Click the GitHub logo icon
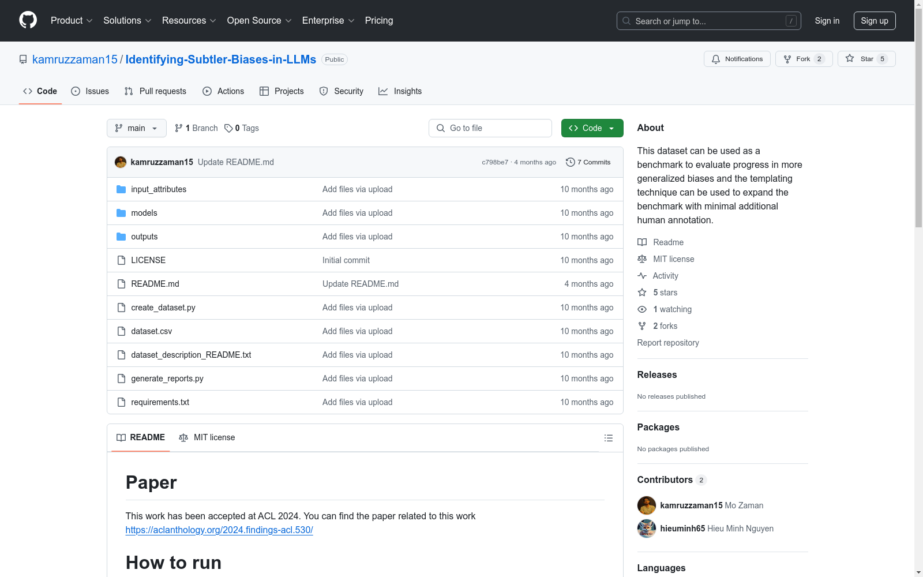 (28, 20)
